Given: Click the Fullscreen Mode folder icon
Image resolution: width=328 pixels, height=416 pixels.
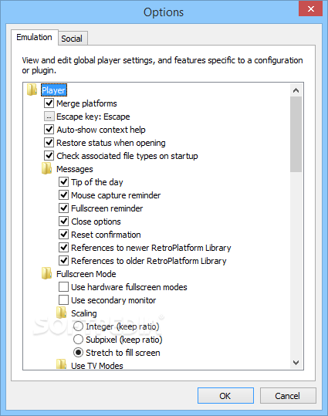Looking at the screenshot, I should tap(46, 273).
